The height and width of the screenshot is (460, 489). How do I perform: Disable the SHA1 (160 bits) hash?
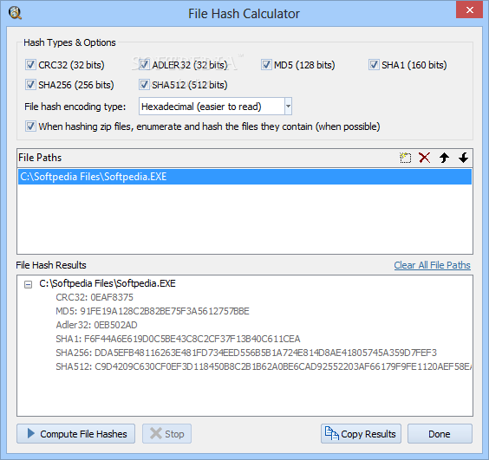(374, 65)
